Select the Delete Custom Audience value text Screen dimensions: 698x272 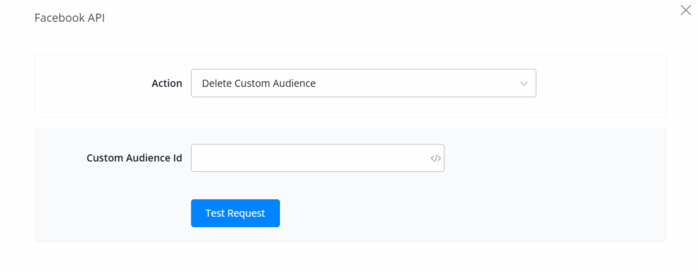tap(258, 84)
